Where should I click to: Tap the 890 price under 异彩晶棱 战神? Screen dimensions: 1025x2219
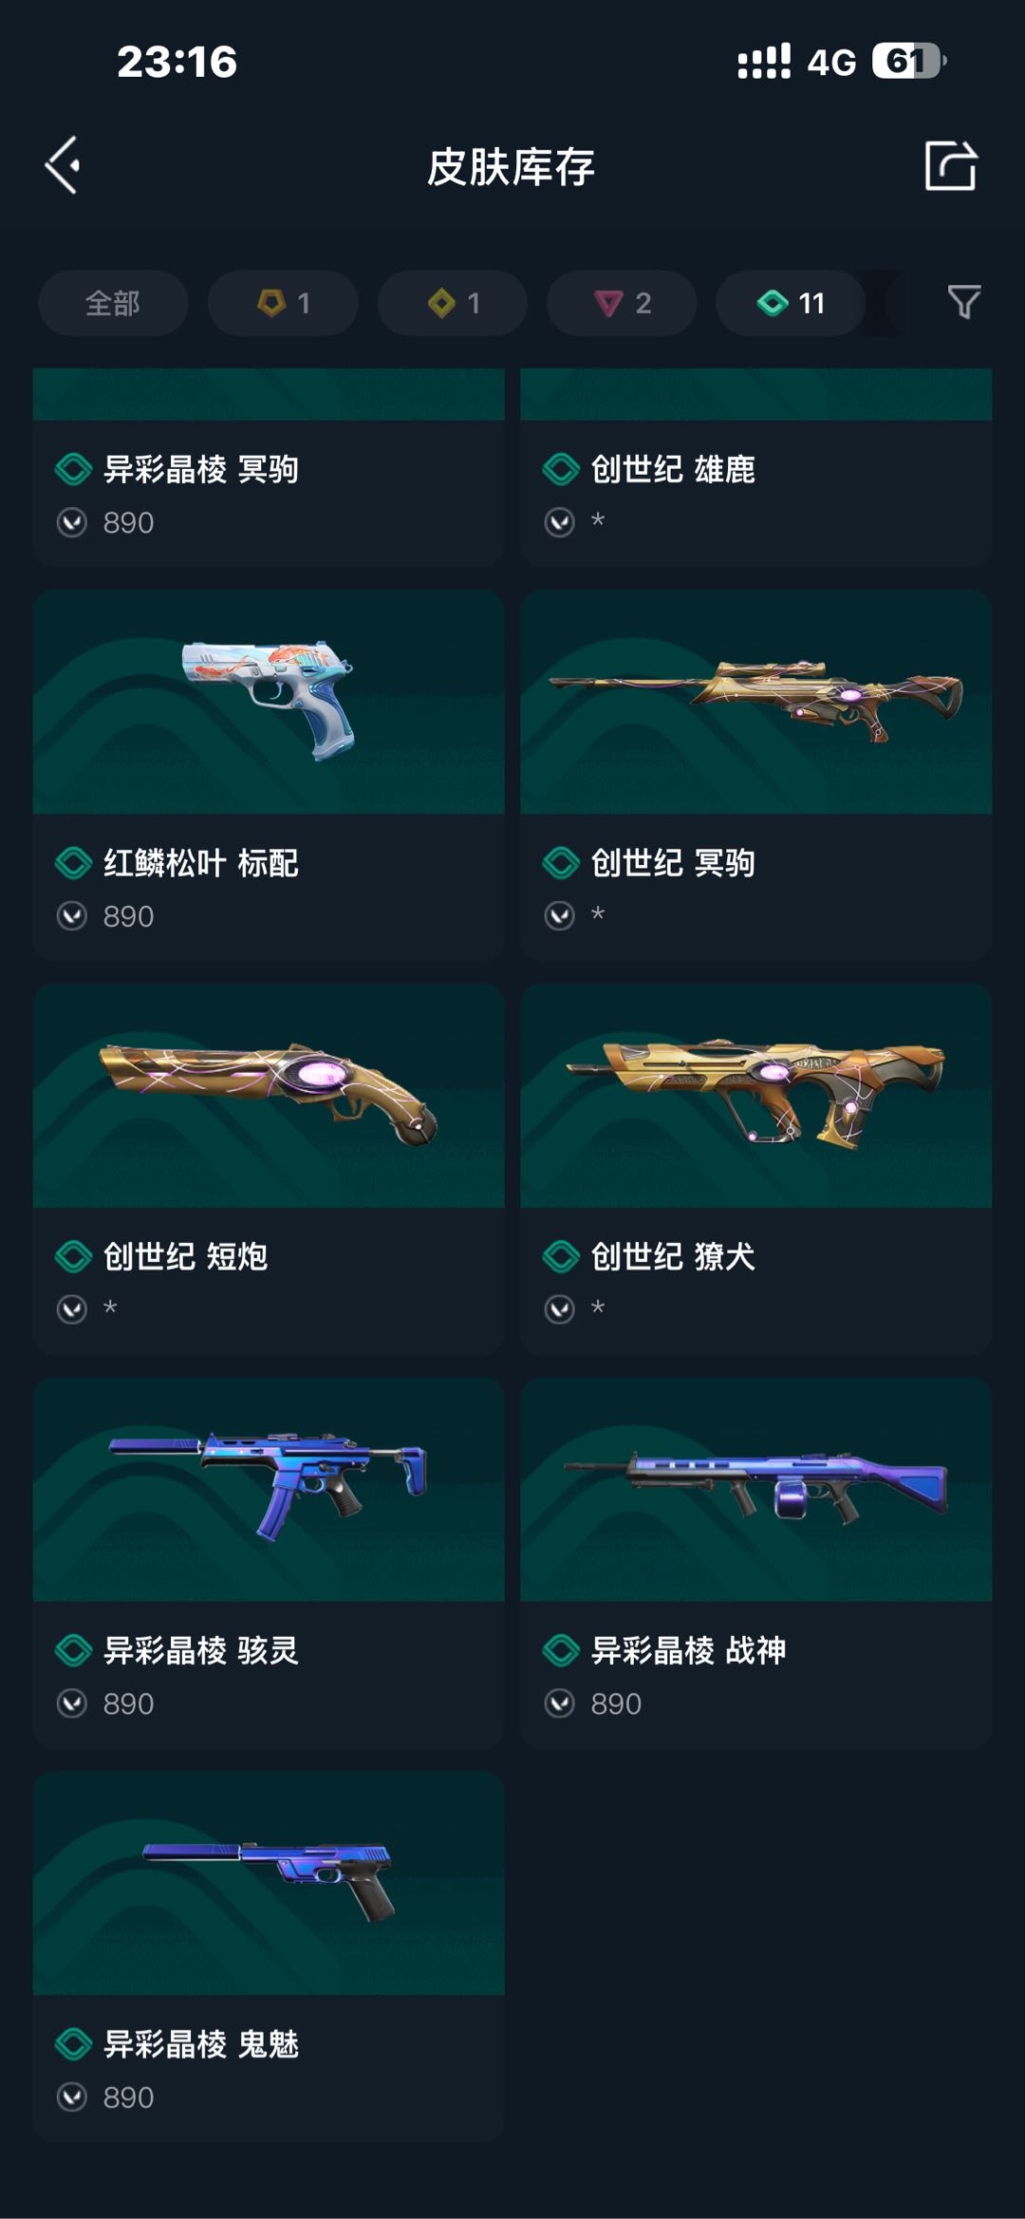click(x=616, y=1704)
